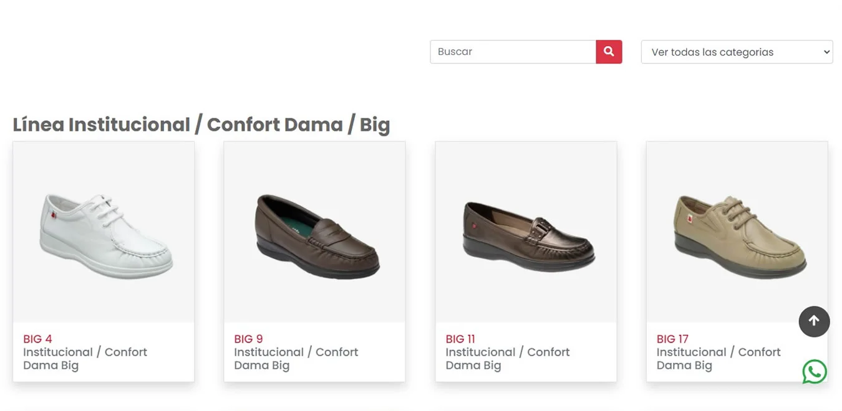Click the BIG 4 product title
The height and width of the screenshot is (411, 842).
37,339
